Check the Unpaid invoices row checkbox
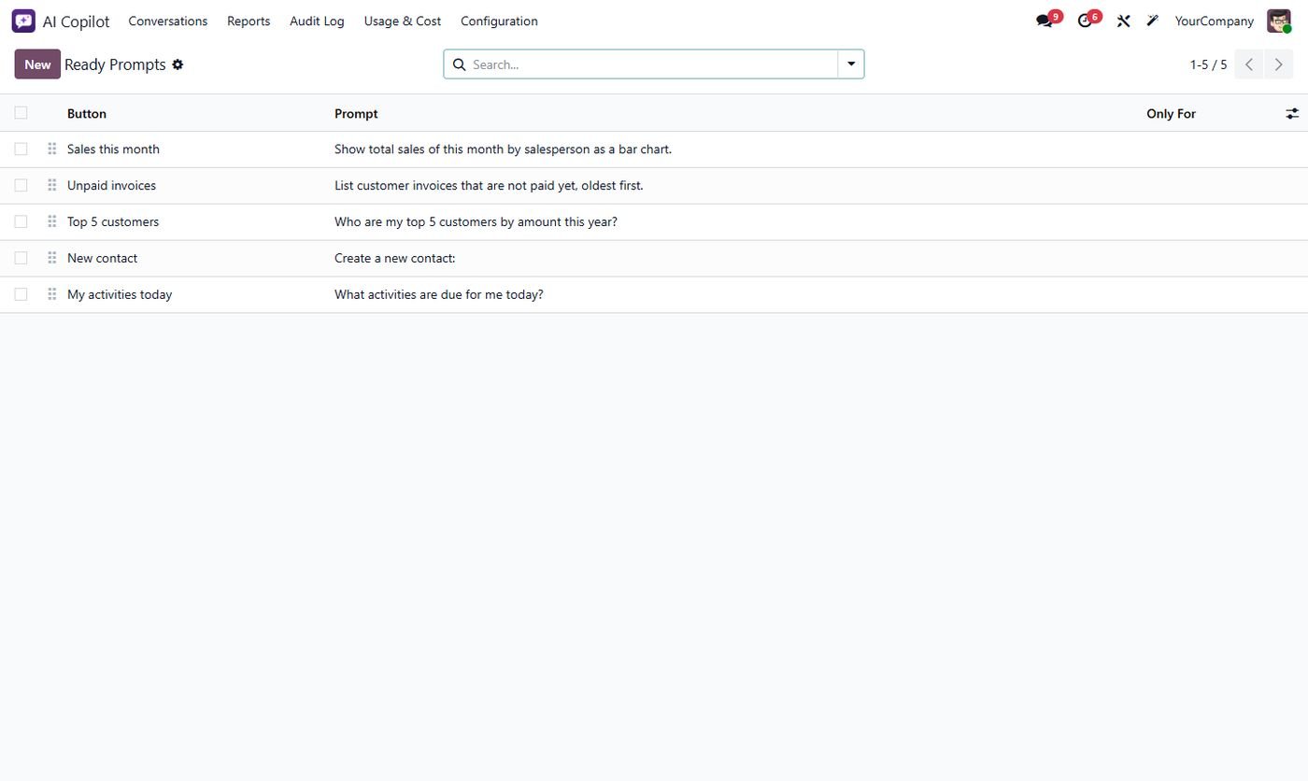The image size is (1308, 781). (21, 185)
